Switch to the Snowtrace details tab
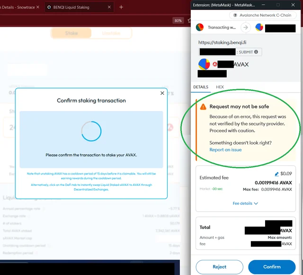 [x=18, y=7]
